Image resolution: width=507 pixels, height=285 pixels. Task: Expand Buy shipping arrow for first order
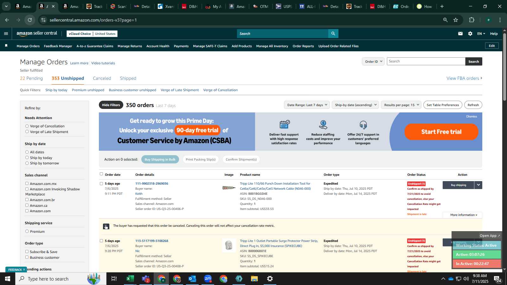(478, 185)
